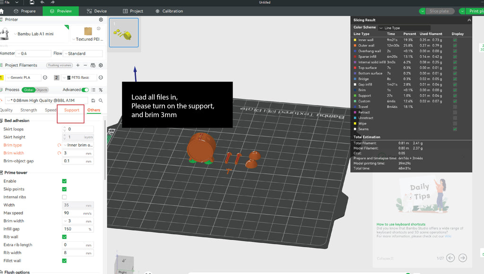Reset Brim width to its default value
This screenshot has width=484, height=274.
point(60,153)
